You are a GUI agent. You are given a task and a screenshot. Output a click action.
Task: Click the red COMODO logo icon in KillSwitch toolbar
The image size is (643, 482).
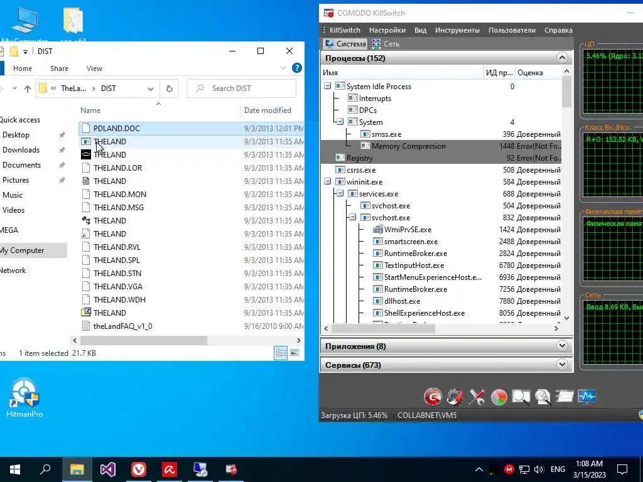click(433, 397)
